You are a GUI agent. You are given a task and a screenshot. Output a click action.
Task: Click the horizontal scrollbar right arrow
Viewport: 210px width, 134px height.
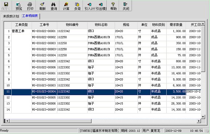click(x=199, y=121)
